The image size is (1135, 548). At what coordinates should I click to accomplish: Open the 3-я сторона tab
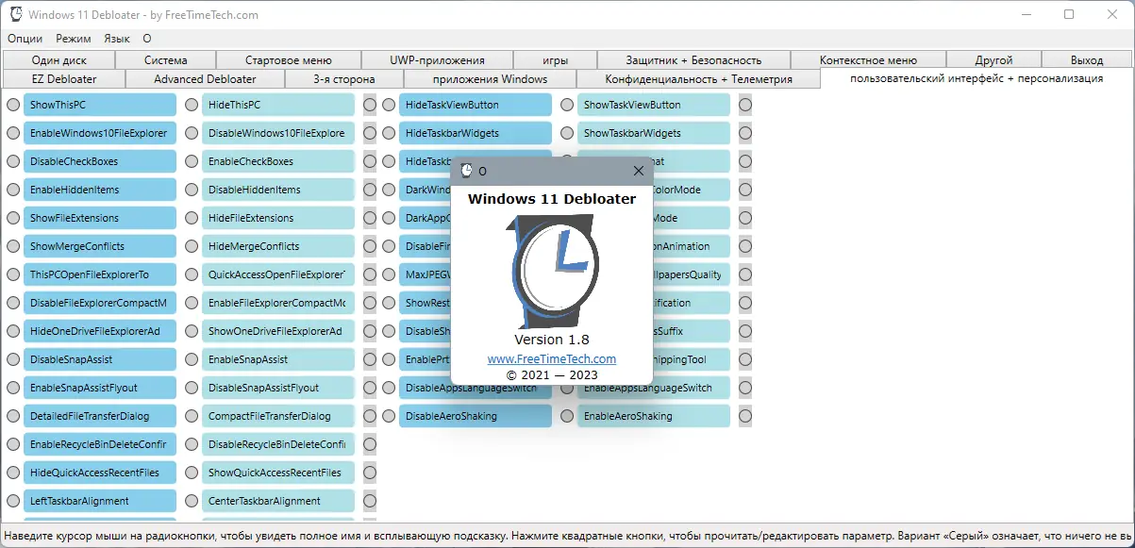pyautogui.click(x=344, y=78)
